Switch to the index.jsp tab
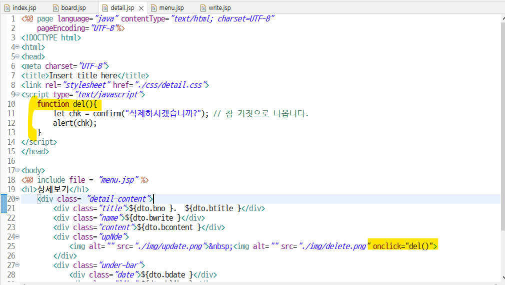Viewport: 505px width, 285px height. coord(20,7)
